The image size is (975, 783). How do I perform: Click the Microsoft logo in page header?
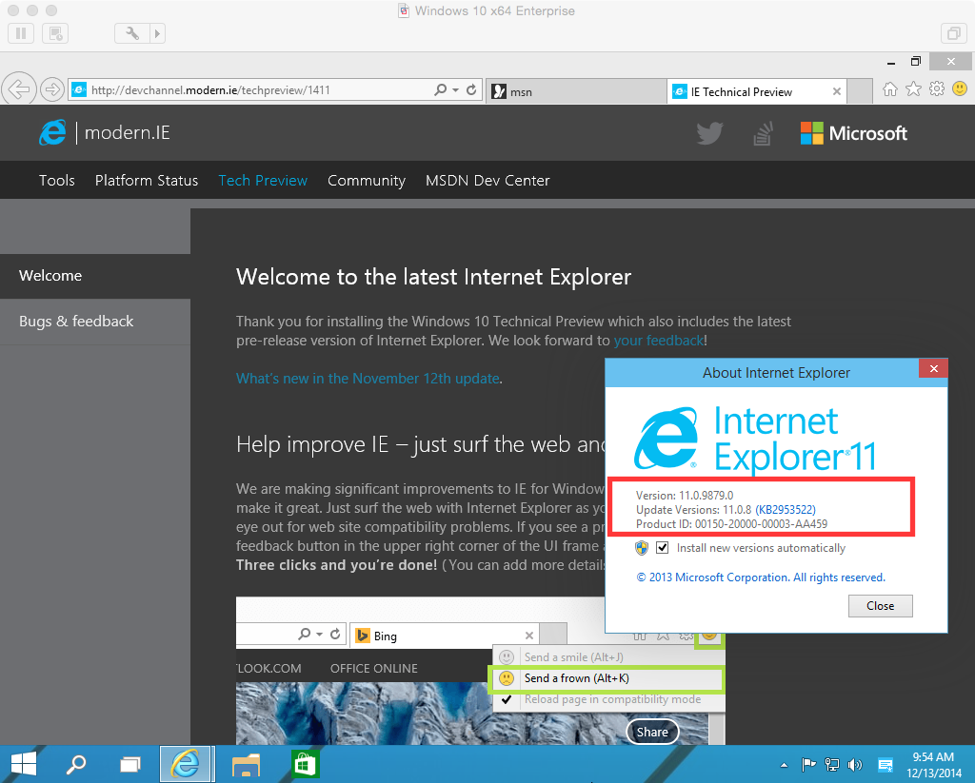coord(854,133)
